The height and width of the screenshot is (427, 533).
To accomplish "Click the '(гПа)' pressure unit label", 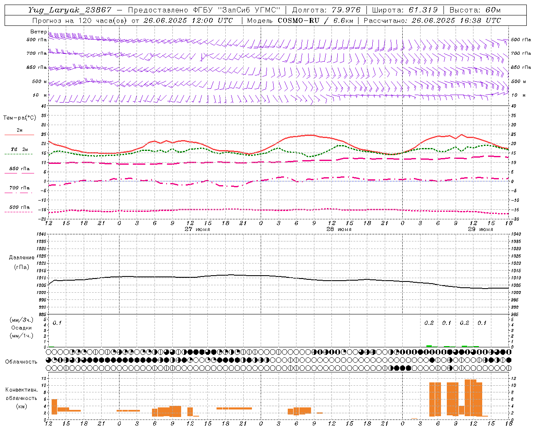I will click(22, 267).
